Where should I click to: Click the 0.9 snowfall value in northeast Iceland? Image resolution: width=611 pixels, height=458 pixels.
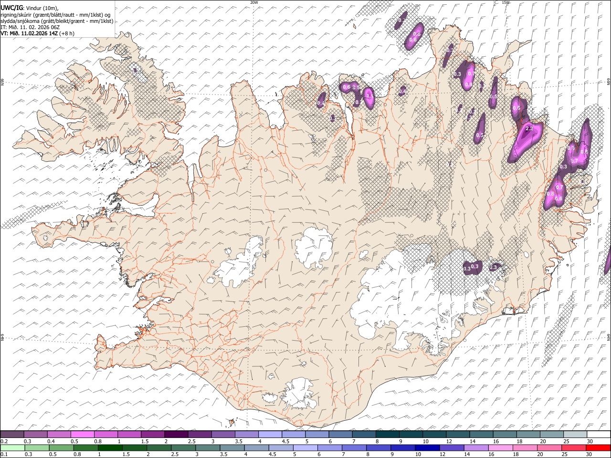pyautogui.click(x=468, y=84)
